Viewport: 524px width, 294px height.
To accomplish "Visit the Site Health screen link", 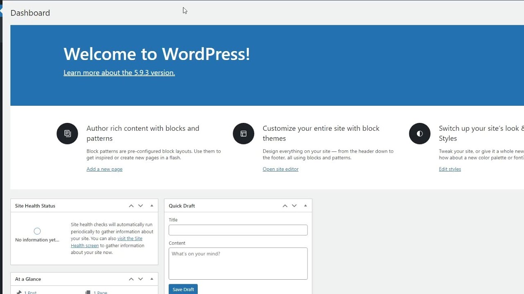I will [x=106, y=242].
